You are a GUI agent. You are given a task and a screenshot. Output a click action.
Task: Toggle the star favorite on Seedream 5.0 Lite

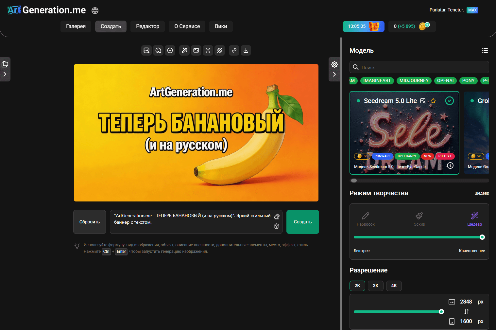(433, 101)
